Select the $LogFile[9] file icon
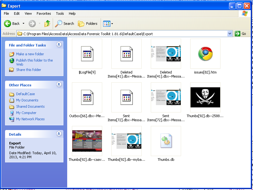Screen dimensions: 253x190 pos(87,54)
